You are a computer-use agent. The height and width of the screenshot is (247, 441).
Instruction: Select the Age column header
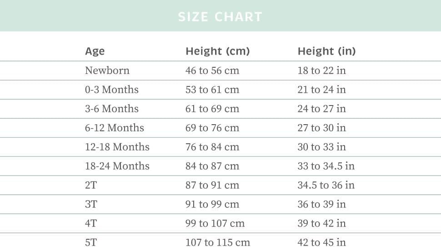click(95, 51)
